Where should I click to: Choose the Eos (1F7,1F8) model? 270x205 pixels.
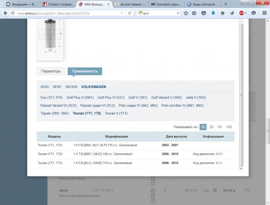coord(51,97)
